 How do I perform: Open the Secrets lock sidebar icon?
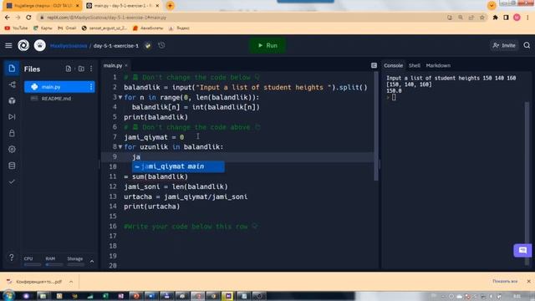[12, 133]
